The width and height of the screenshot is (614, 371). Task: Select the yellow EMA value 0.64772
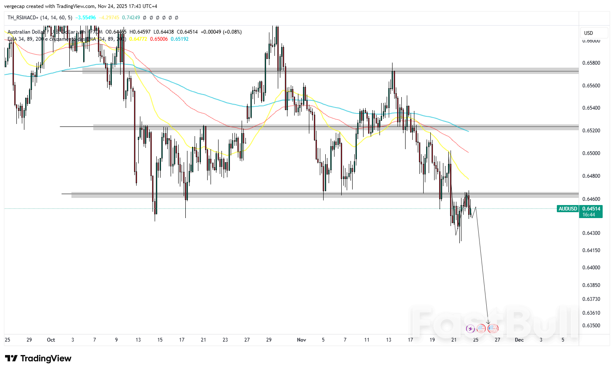pos(138,39)
